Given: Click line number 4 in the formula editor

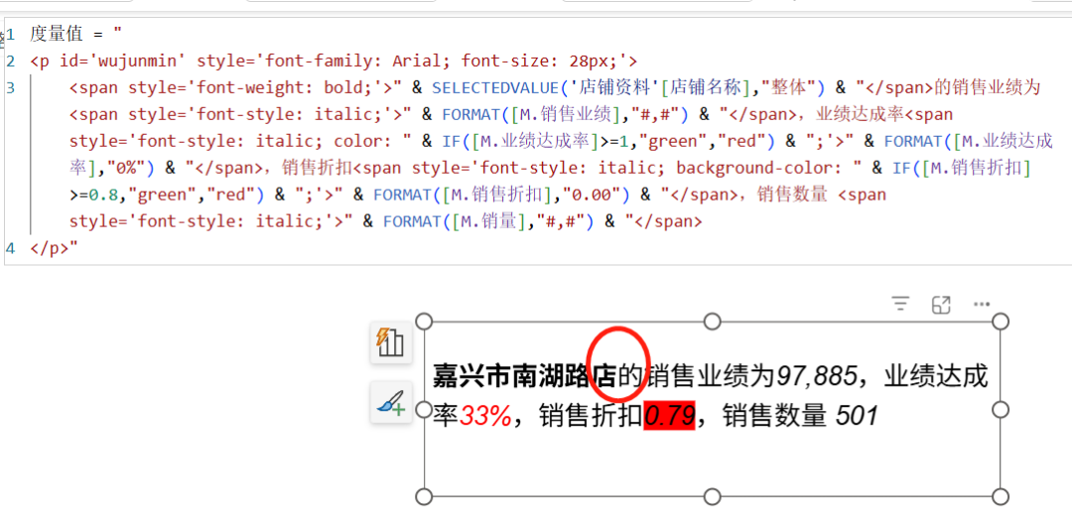Looking at the screenshot, I should pyautogui.click(x=11, y=247).
